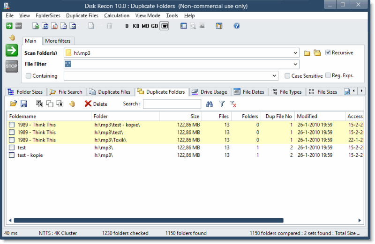Screen dimensions: 375x244
Task: Click the picture thumbnail icon in toolbar
Action: tap(202, 26)
